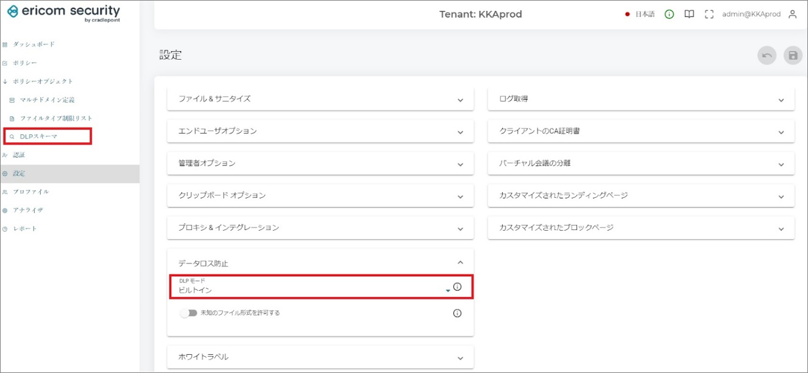Click the 日本語 language selector
The image size is (808, 373).
644,14
